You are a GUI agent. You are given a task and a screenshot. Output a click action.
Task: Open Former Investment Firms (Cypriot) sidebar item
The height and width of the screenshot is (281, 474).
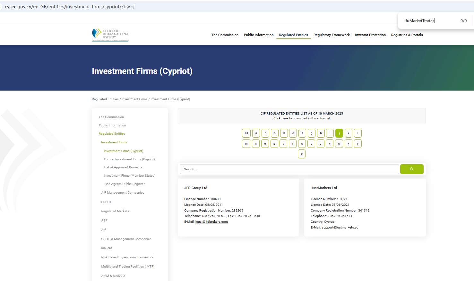129,159
